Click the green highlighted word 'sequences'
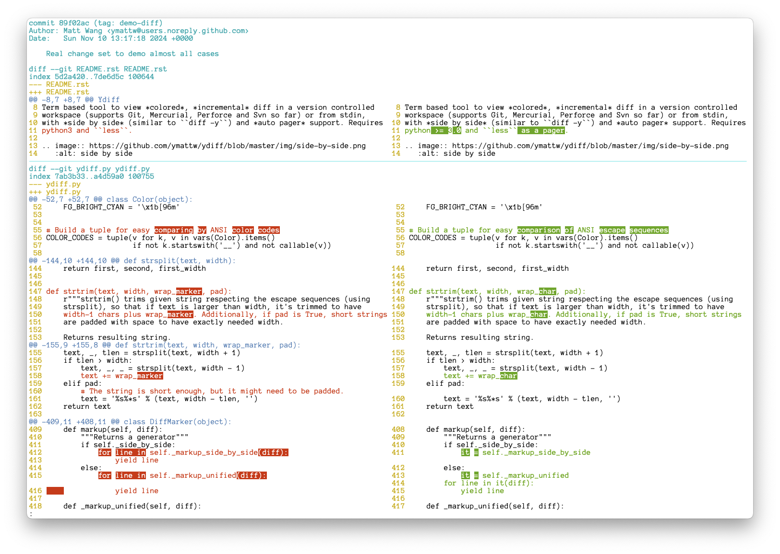 pyautogui.click(x=649, y=230)
